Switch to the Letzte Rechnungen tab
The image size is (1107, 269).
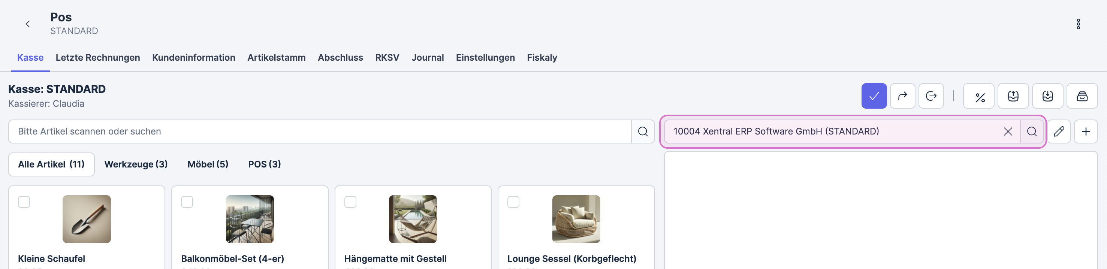pyautogui.click(x=97, y=58)
